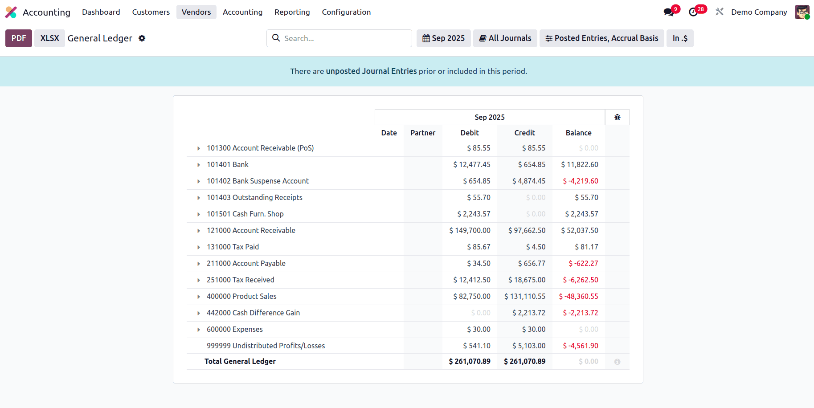Image resolution: width=814 pixels, height=408 pixels.
Task: Open the Sep 2025 date filter
Action: pyautogui.click(x=443, y=38)
